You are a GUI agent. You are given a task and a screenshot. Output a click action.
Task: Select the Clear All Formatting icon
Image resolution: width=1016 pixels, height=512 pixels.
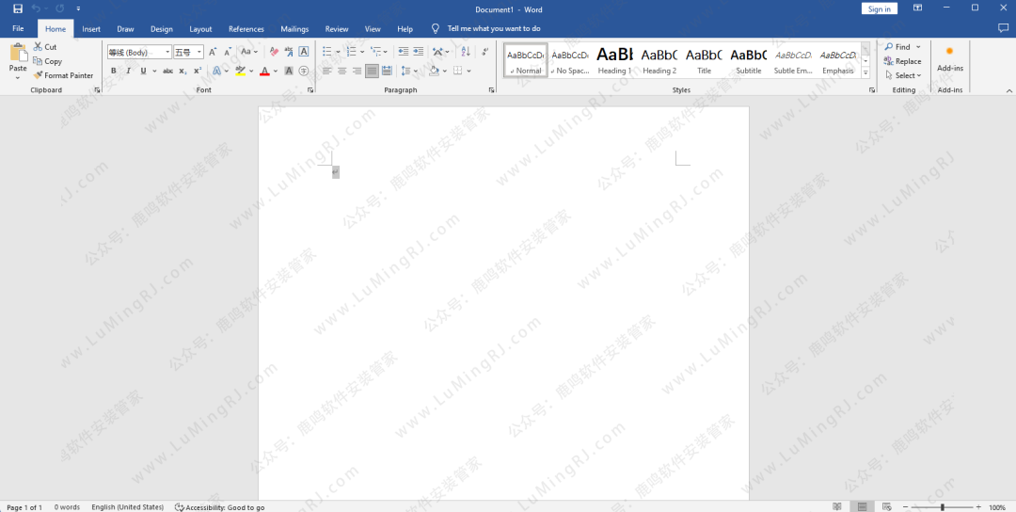click(x=274, y=52)
